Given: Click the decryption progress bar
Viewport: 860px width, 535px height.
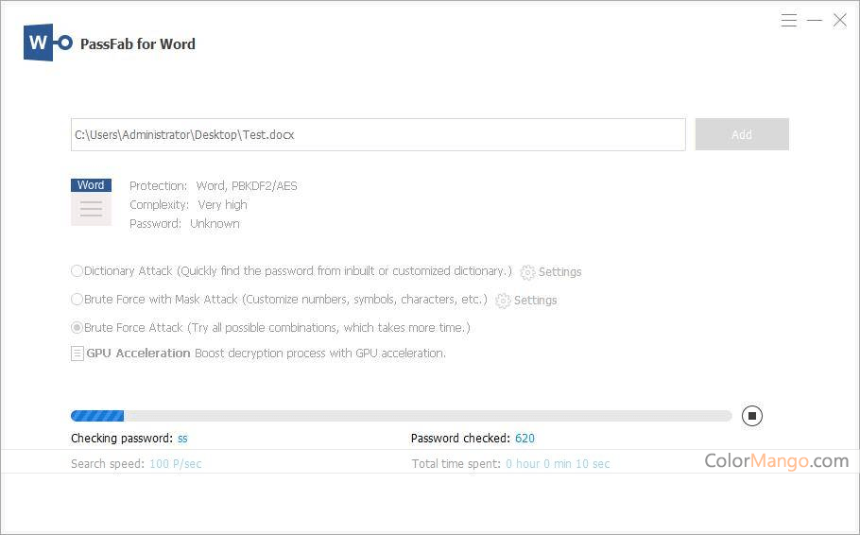Looking at the screenshot, I should pyautogui.click(x=401, y=416).
